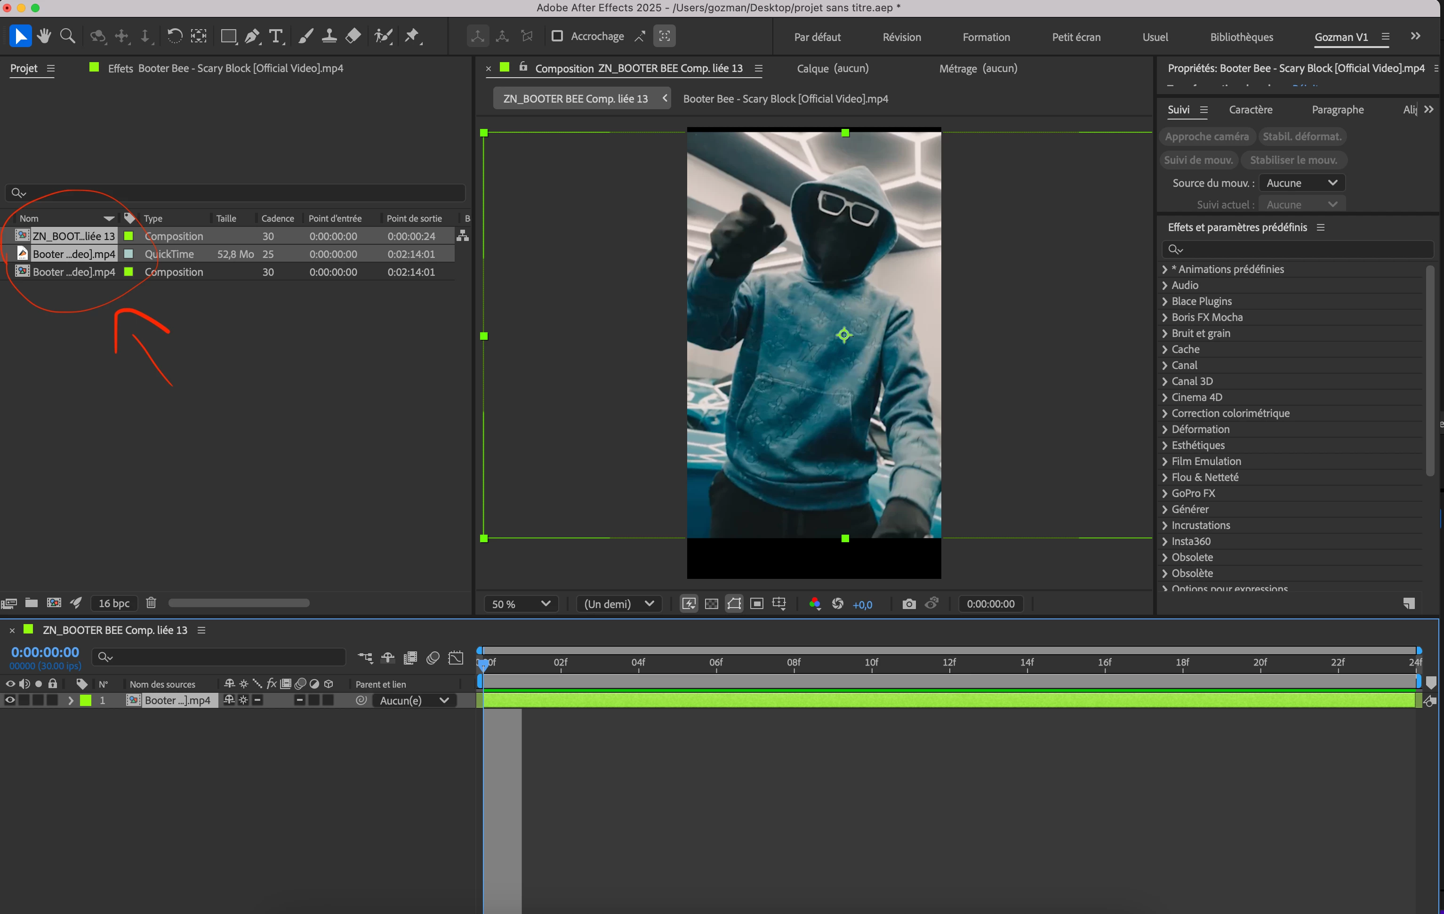Select the Zoom magnifier tool
The height and width of the screenshot is (914, 1444).
click(68, 36)
